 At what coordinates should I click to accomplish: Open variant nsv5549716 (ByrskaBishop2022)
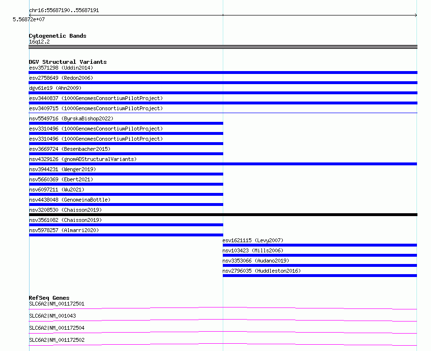71,118
